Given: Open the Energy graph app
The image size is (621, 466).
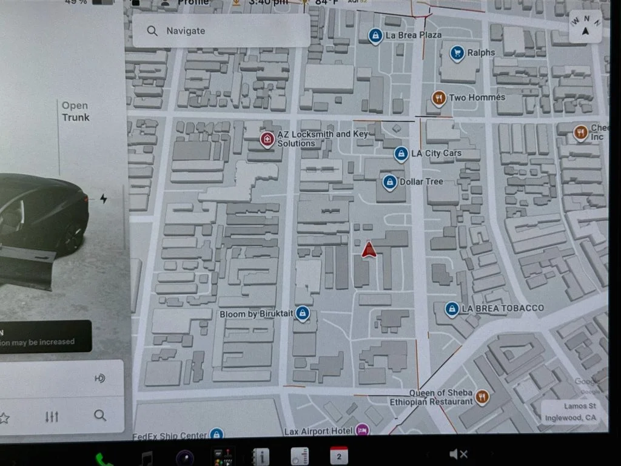Looking at the screenshot, I should coord(300,456).
